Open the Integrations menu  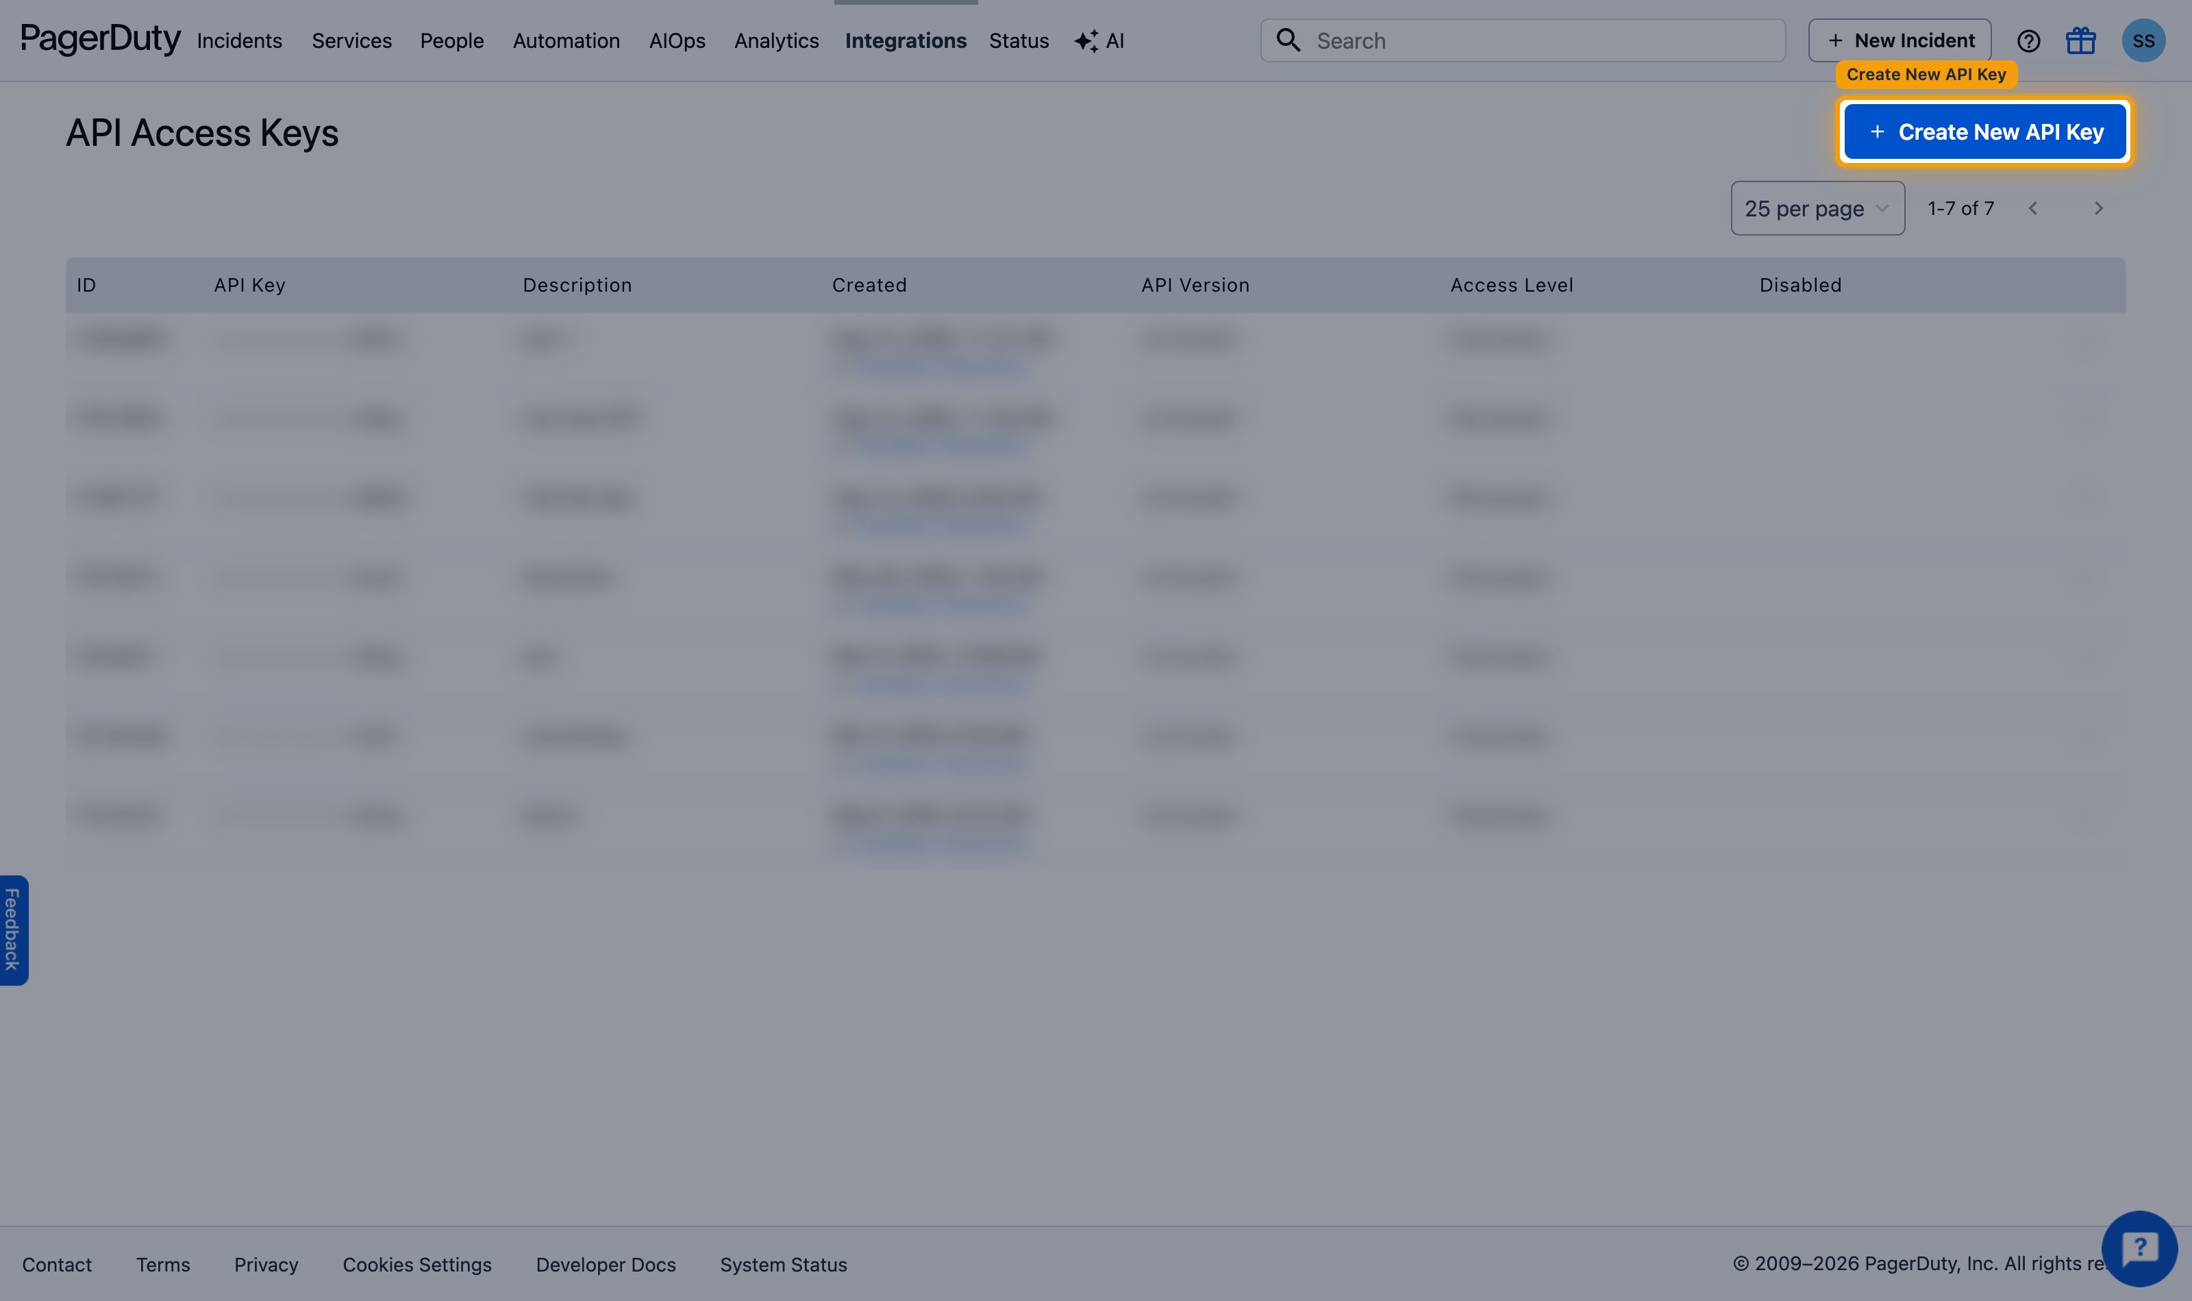coord(906,40)
